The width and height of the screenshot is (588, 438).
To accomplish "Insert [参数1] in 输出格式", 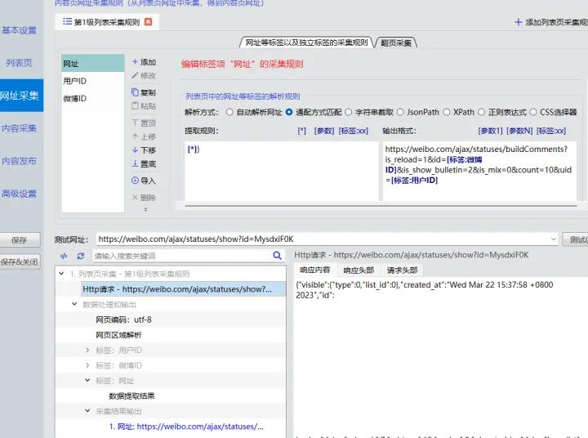I will (490, 131).
